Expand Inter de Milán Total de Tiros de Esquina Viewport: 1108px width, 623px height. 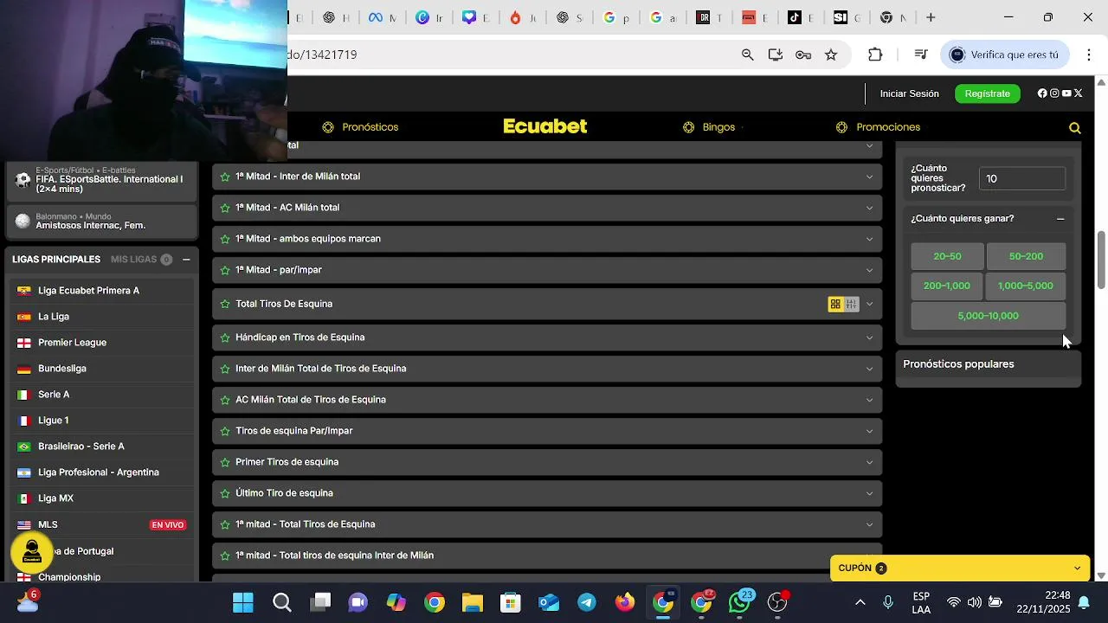547,369
